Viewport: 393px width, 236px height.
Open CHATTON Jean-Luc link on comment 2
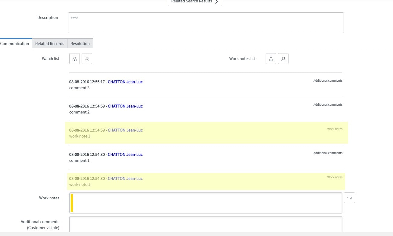pyautogui.click(x=125, y=106)
